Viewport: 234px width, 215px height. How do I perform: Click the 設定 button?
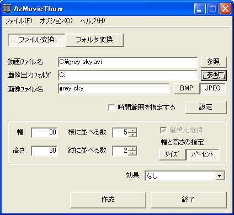206,108
